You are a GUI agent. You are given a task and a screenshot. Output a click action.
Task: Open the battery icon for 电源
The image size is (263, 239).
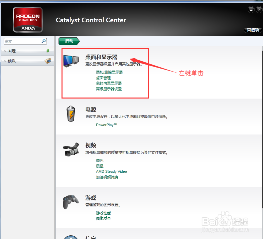pos(71,114)
